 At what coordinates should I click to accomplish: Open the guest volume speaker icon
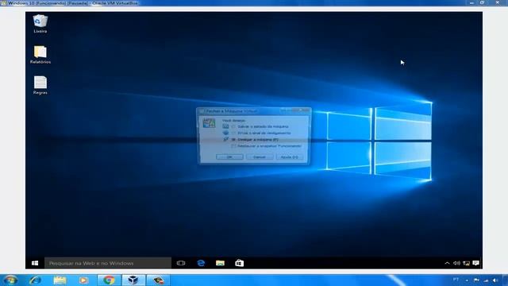click(456, 263)
